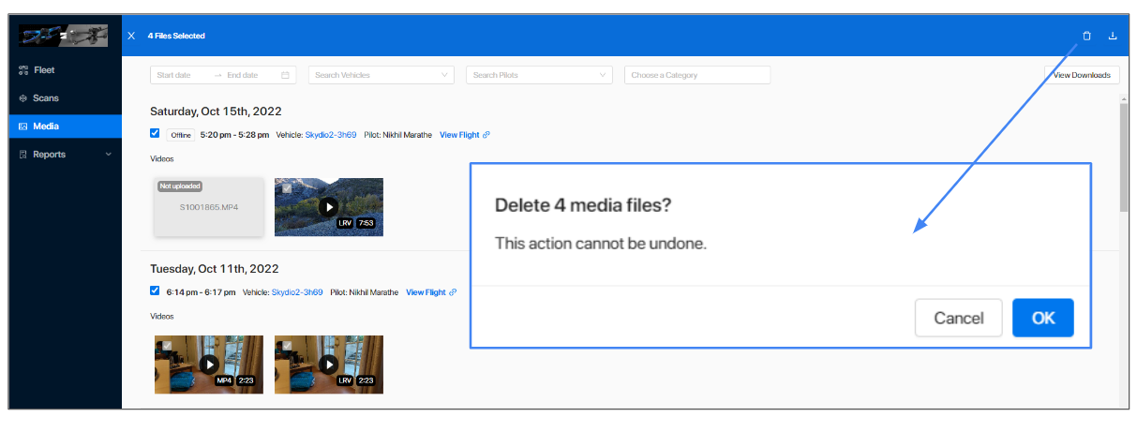Clear selection with the X icon
This screenshot has width=1137, height=432.
tap(131, 36)
